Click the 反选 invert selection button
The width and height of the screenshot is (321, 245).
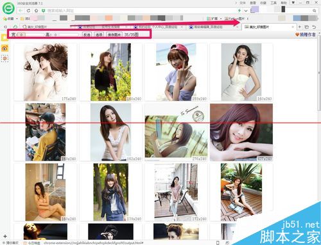87,35
